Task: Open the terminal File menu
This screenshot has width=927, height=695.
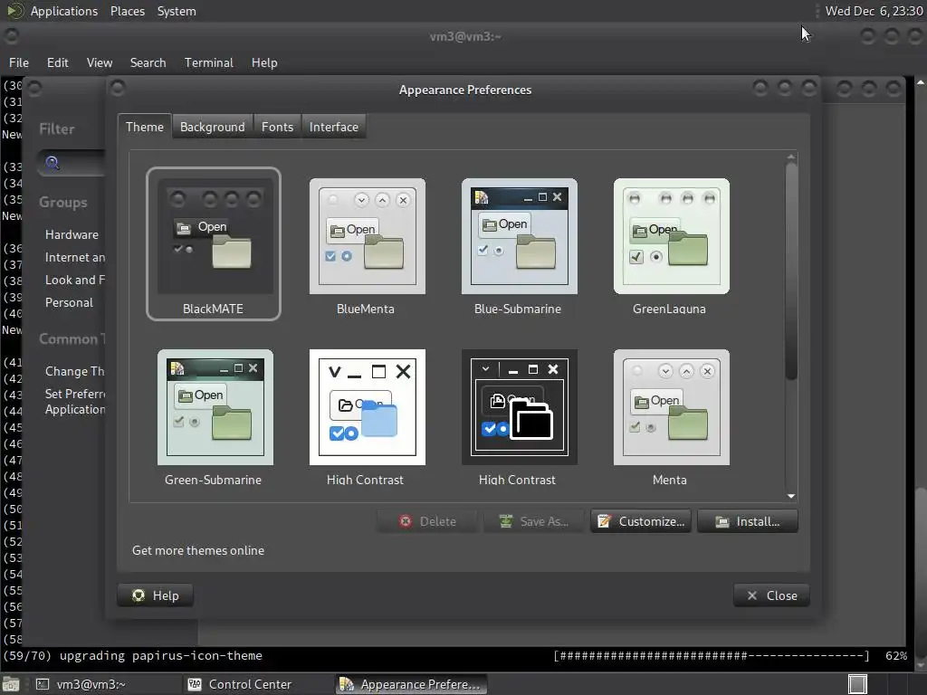Action: point(19,62)
